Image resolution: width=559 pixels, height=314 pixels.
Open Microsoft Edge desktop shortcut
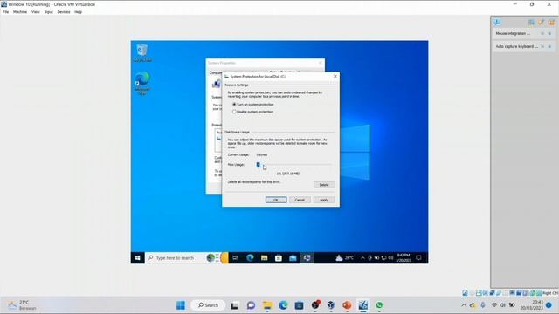tap(142, 83)
